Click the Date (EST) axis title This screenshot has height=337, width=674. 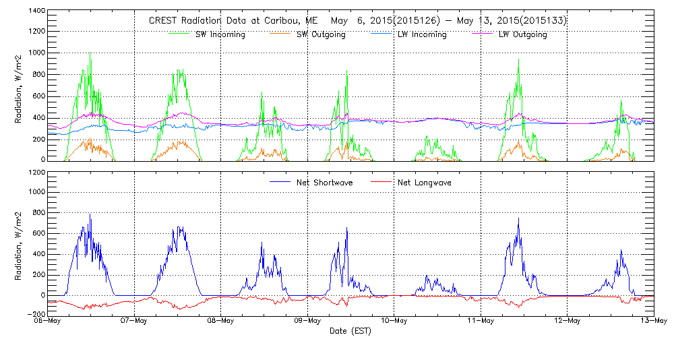351,331
